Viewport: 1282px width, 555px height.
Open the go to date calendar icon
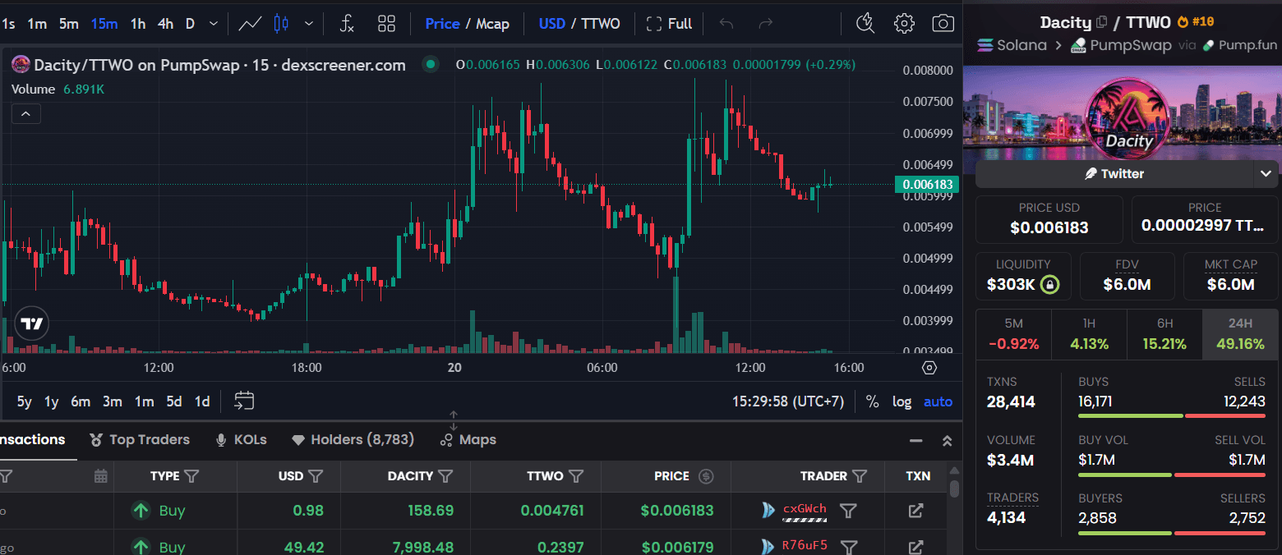(x=244, y=401)
